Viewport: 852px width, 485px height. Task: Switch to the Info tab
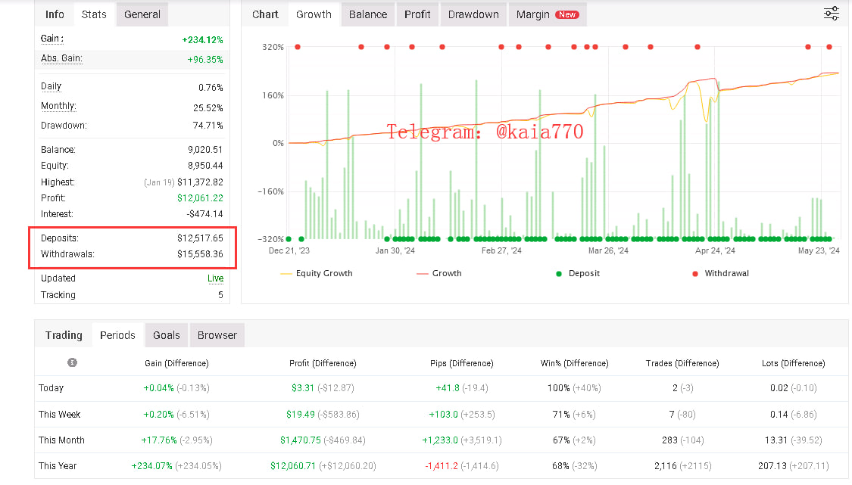click(x=55, y=14)
